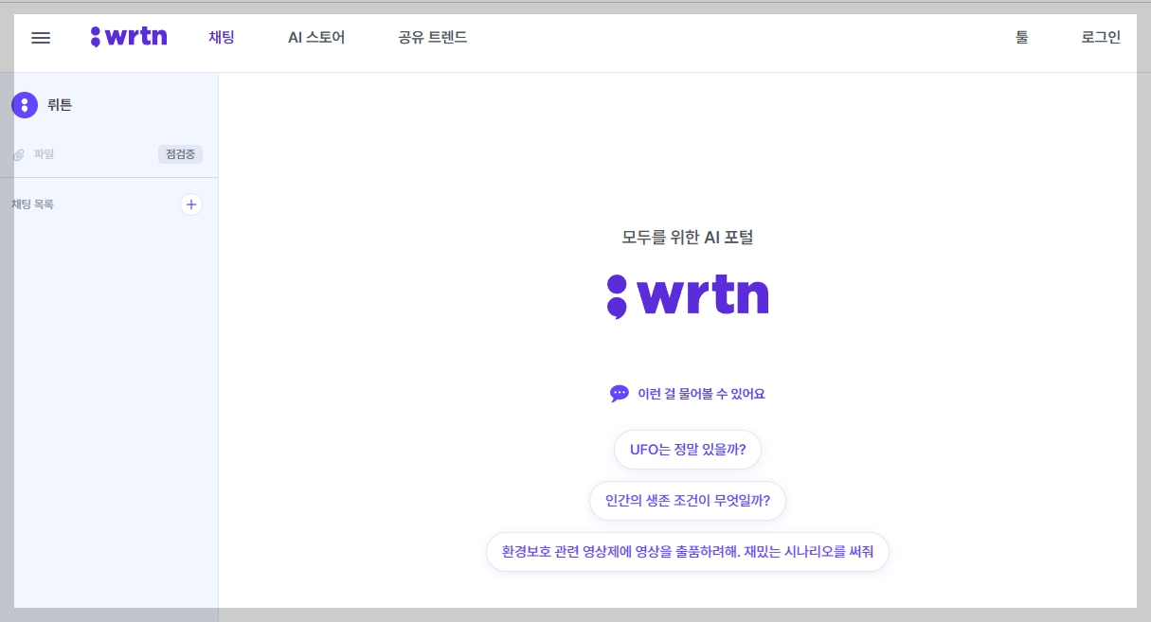1151x622 pixels.
Task: Select the 채팅 tab
Action: click(221, 37)
